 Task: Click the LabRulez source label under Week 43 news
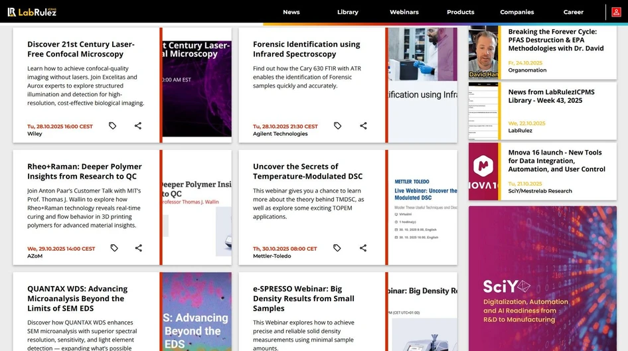[x=520, y=131]
